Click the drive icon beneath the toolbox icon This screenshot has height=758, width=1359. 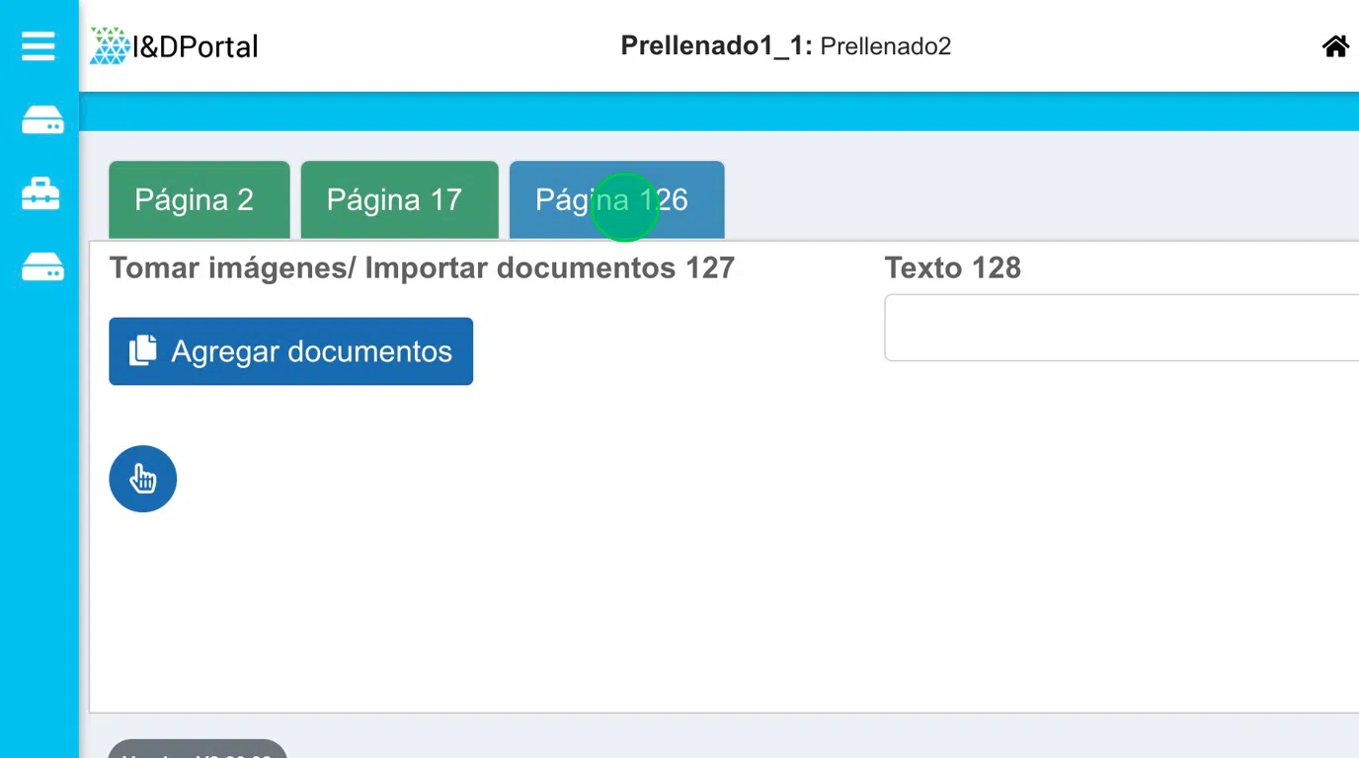point(42,266)
